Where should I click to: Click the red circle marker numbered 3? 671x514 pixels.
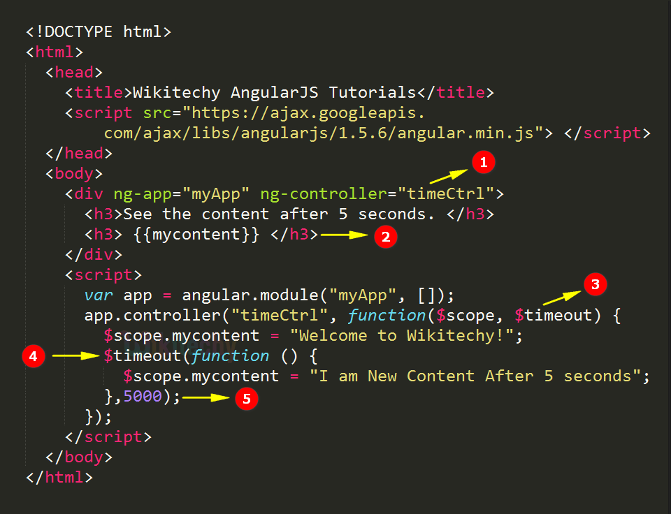[595, 284]
